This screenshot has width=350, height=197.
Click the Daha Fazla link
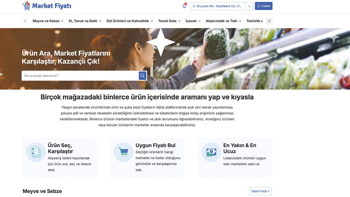click(260, 191)
